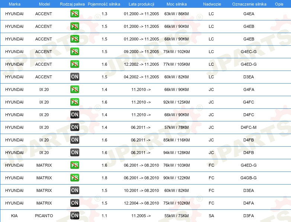
Task: Click the petrol icon for Accent G4EC-G engine
Action: [74, 52]
